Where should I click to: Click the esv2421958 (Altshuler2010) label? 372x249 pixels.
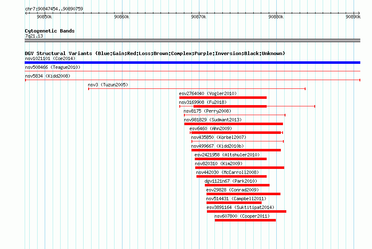pyautogui.click(x=227, y=155)
